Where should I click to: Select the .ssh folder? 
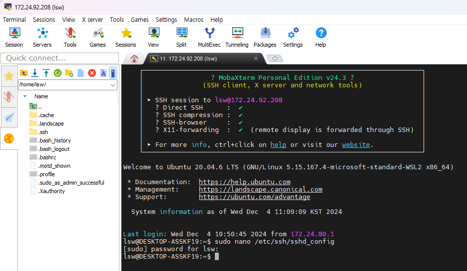39,132
